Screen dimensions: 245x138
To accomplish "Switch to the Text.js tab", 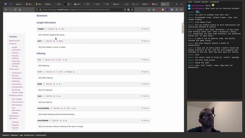I will 116,4.
